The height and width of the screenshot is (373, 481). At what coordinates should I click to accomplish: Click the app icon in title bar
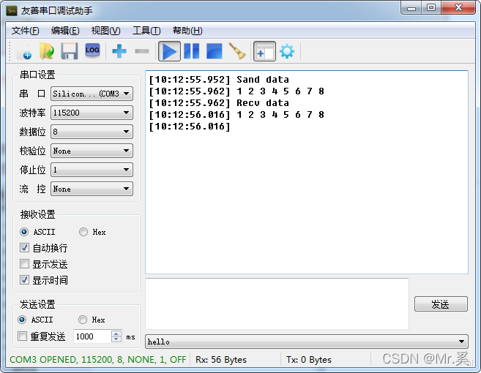[12, 11]
